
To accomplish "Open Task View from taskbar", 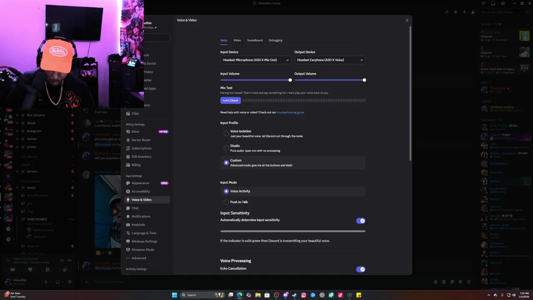I will tap(231, 295).
